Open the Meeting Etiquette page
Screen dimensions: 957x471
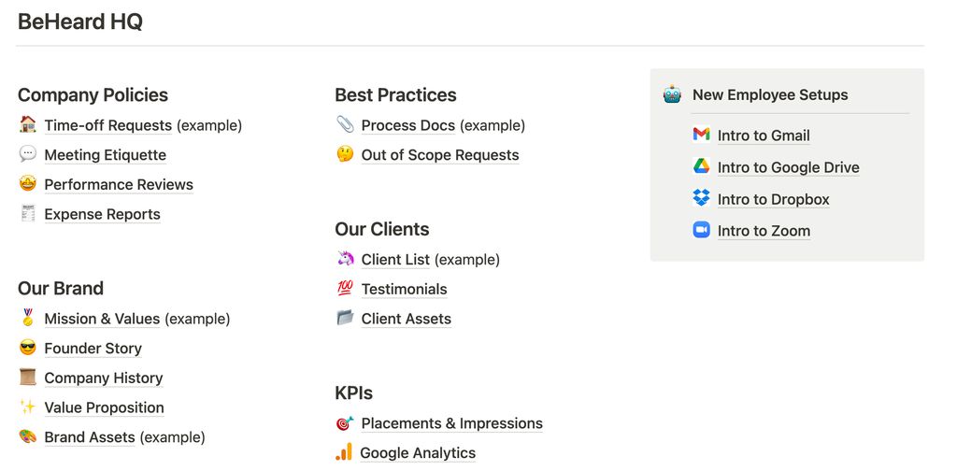pos(105,155)
